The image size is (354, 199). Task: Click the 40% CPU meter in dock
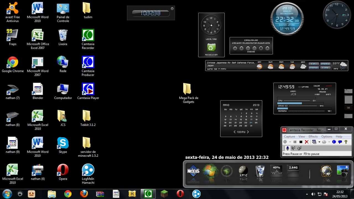(277, 171)
